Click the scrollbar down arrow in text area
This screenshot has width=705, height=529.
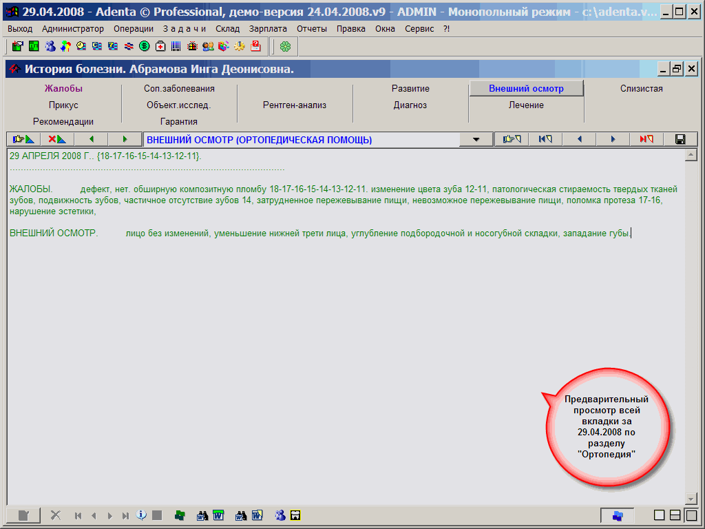(x=691, y=498)
